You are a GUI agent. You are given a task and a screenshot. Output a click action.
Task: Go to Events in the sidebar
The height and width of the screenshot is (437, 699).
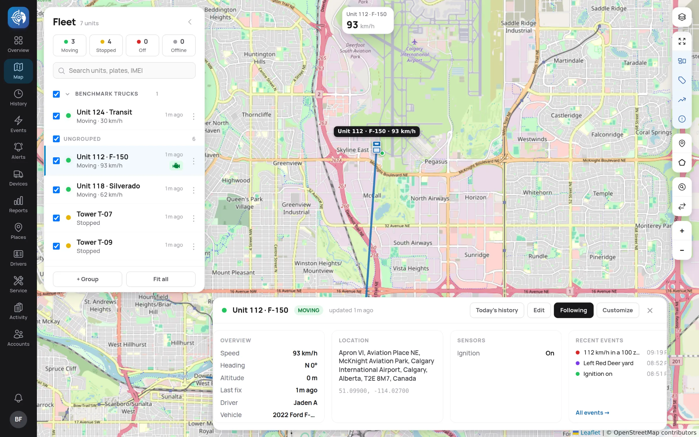18,124
